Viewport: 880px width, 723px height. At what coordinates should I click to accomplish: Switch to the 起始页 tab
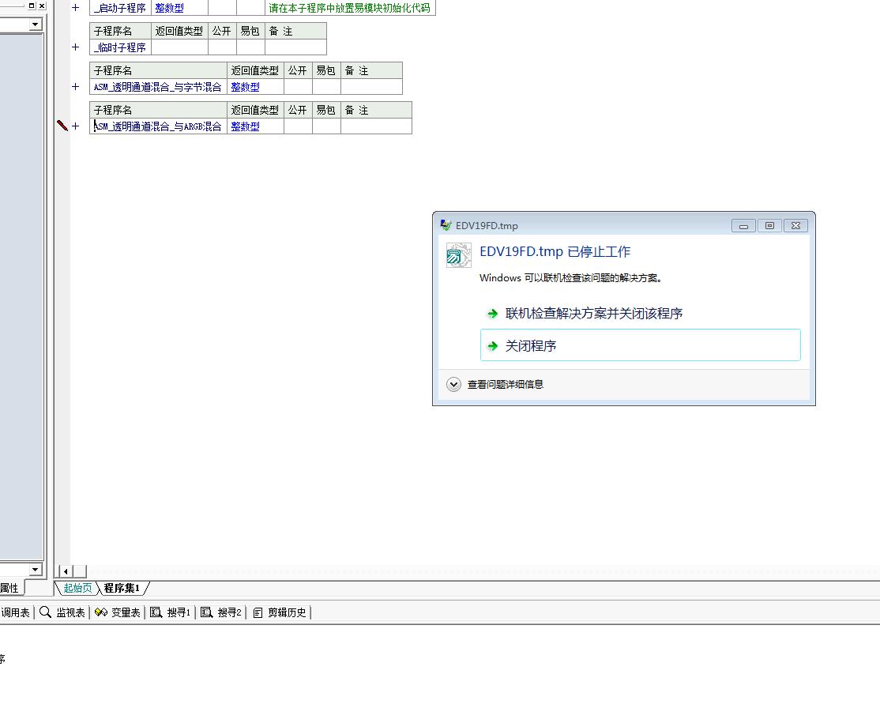click(77, 588)
